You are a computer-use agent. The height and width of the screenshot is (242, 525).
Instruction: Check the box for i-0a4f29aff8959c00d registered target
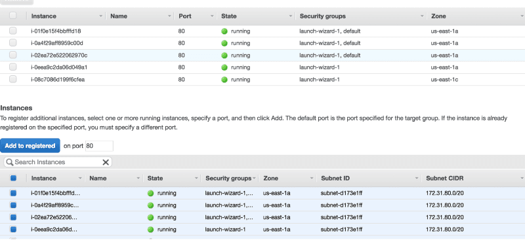pos(12,43)
